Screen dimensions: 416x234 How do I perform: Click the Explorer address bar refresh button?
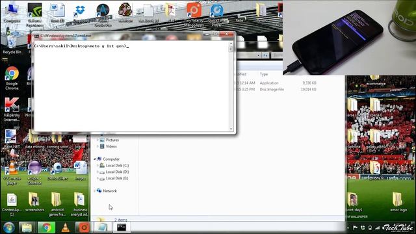tap(265, 55)
